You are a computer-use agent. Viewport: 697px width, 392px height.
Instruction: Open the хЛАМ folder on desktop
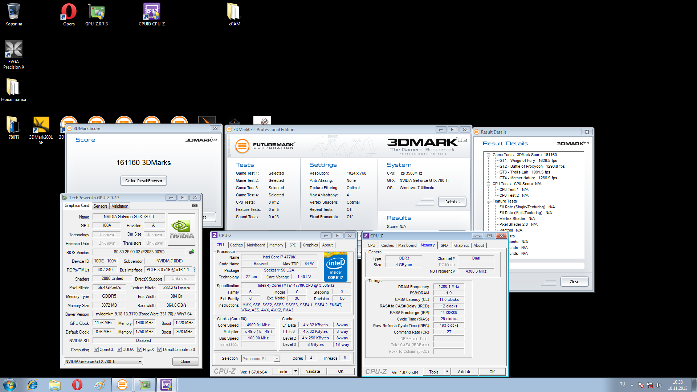tap(234, 15)
